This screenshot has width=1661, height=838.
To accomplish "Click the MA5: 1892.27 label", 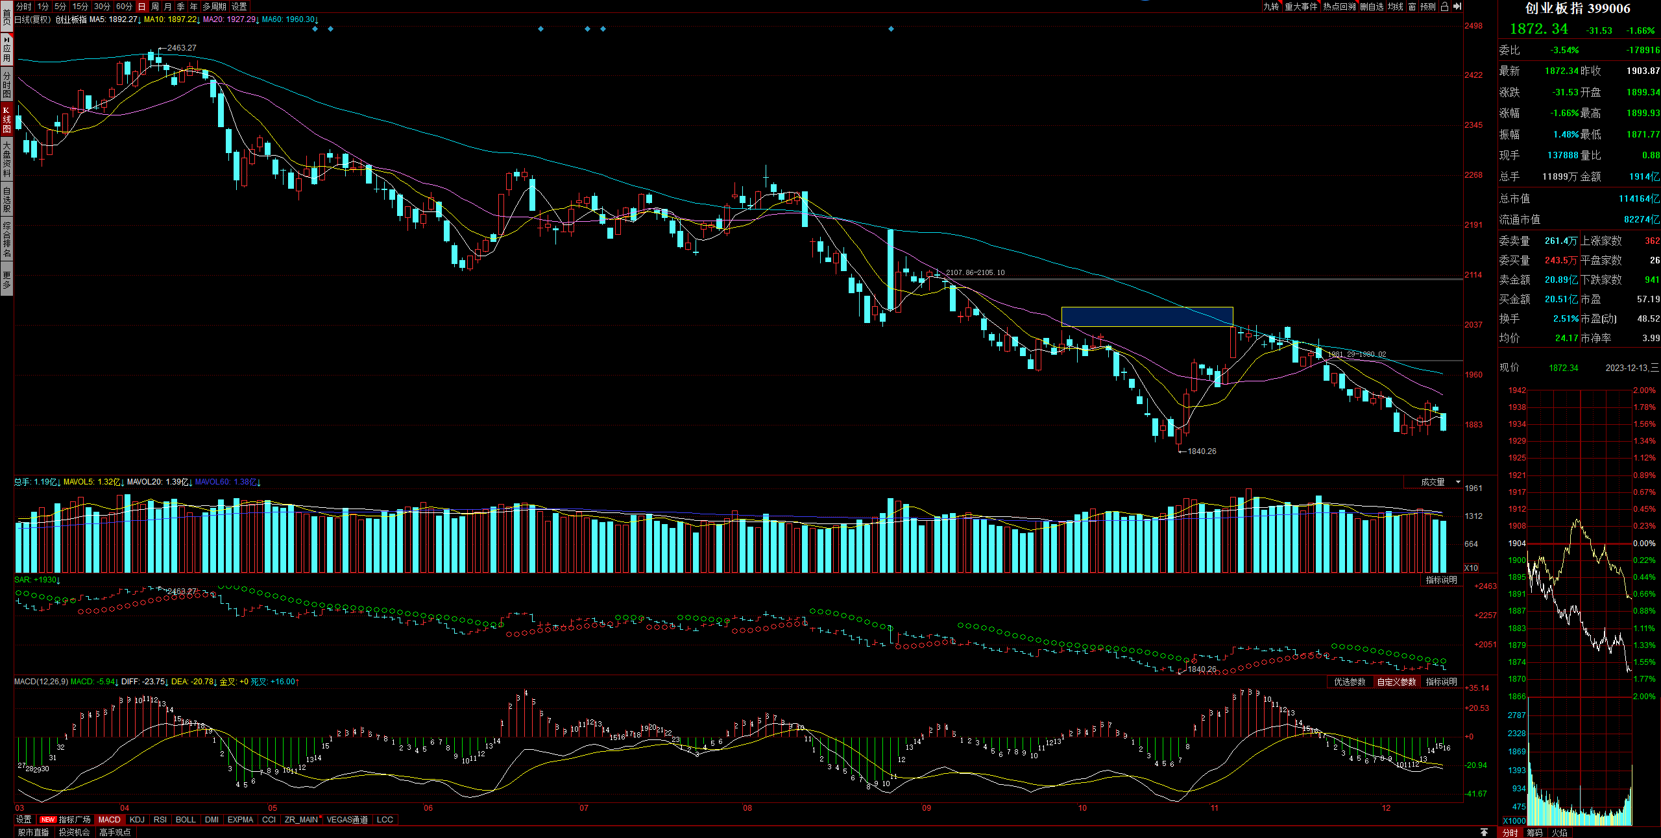I will pos(116,19).
